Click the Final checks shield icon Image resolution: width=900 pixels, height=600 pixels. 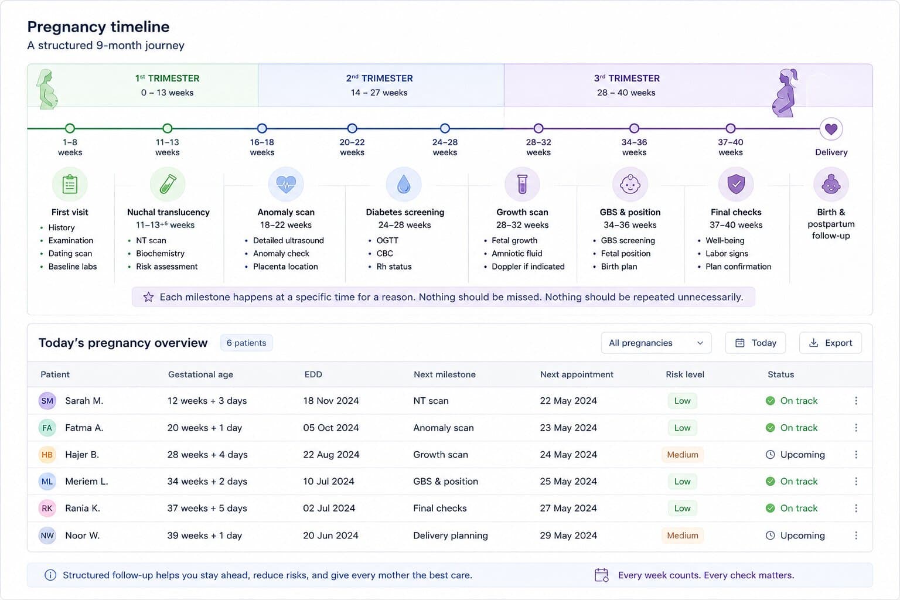pos(736,184)
